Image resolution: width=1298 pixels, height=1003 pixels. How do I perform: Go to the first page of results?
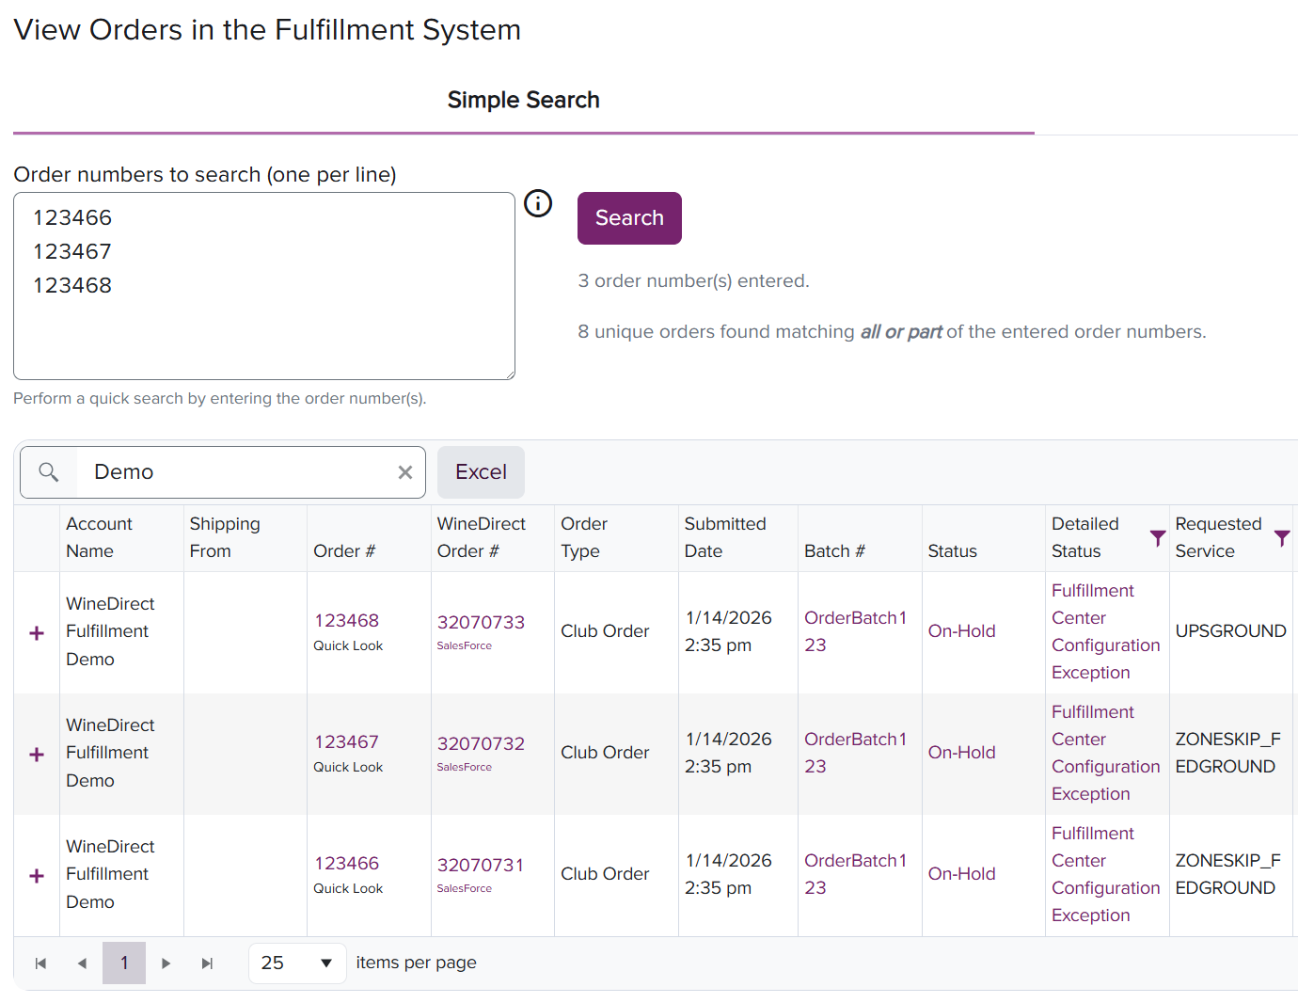point(40,963)
